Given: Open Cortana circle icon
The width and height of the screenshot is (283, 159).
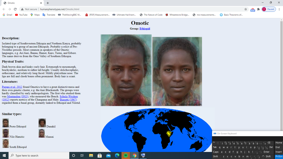Looking at the screenshot, I should click(x=74, y=155).
